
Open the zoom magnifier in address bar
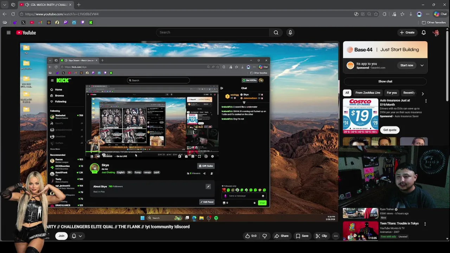369,14
